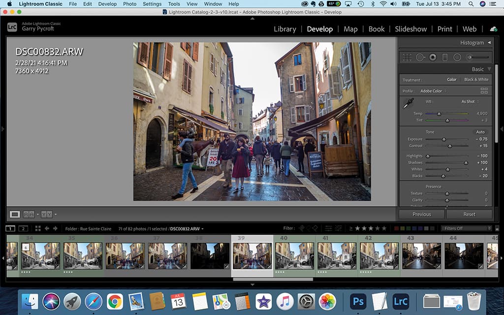Toggle main window button 1

point(10,228)
